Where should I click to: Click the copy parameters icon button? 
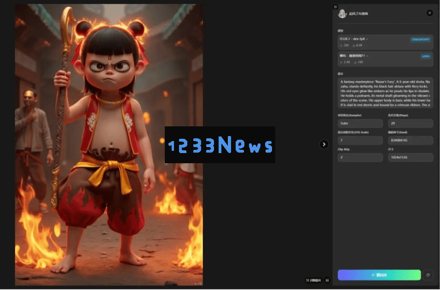(428, 275)
